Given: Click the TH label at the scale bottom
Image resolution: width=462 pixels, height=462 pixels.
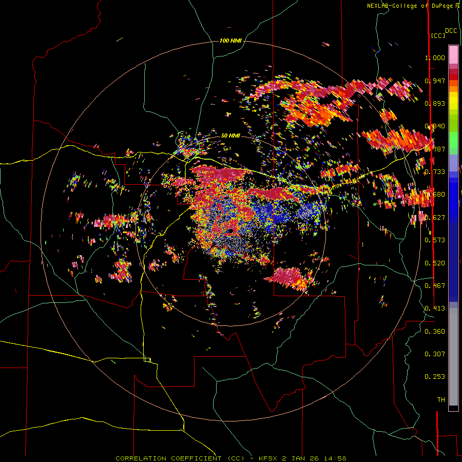Looking at the screenshot, I should coord(441,400).
